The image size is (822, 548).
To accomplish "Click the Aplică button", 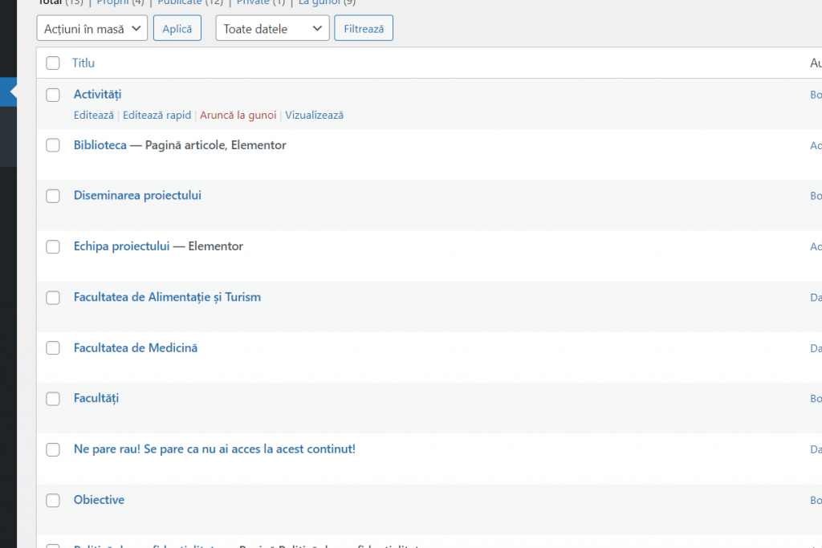I will (x=177, y=29).
